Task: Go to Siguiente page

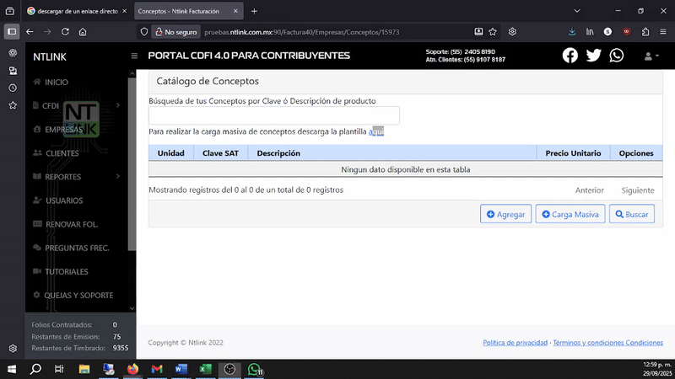Action: [638, 190]
